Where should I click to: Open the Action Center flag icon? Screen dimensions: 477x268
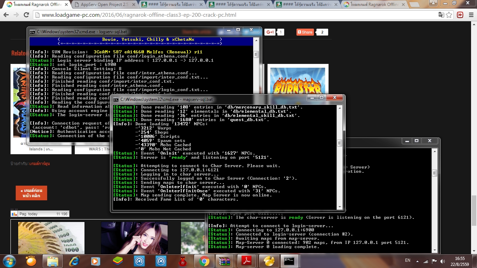tap(434, 261)
